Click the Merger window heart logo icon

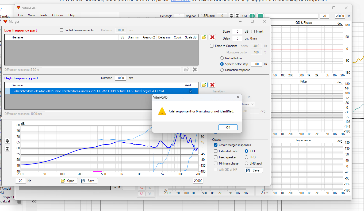click(x=5, y=21)
